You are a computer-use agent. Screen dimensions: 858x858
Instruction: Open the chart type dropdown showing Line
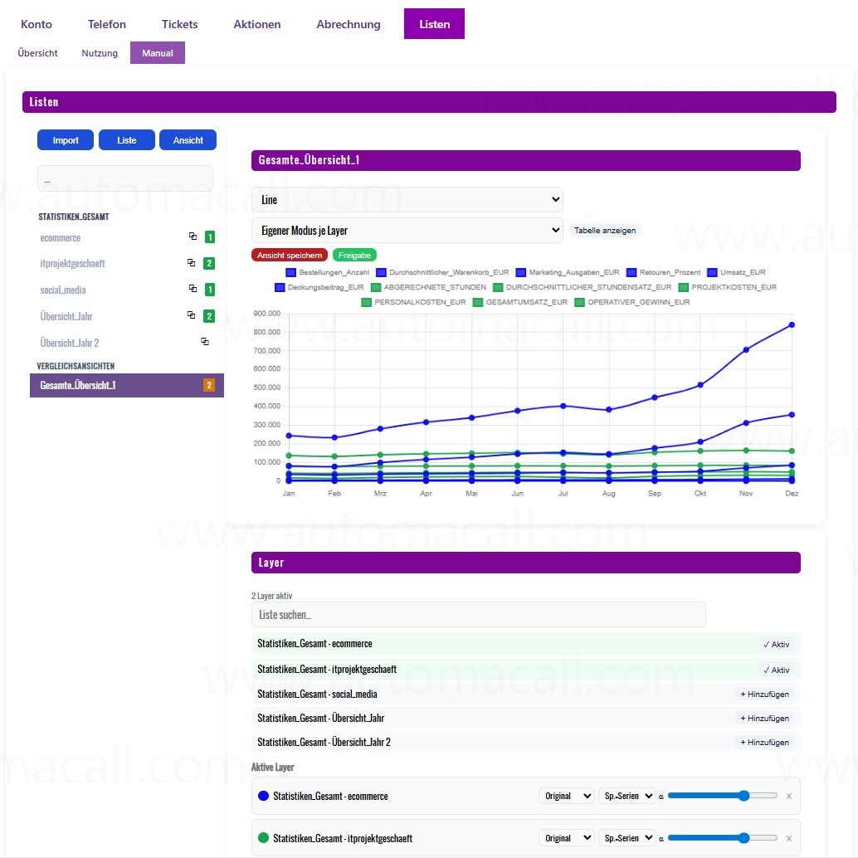[x=406, y=199]
